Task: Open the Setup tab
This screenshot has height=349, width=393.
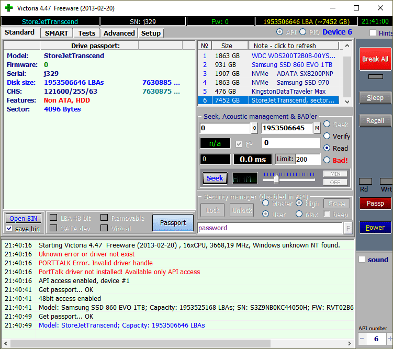Action: point(151,33)
